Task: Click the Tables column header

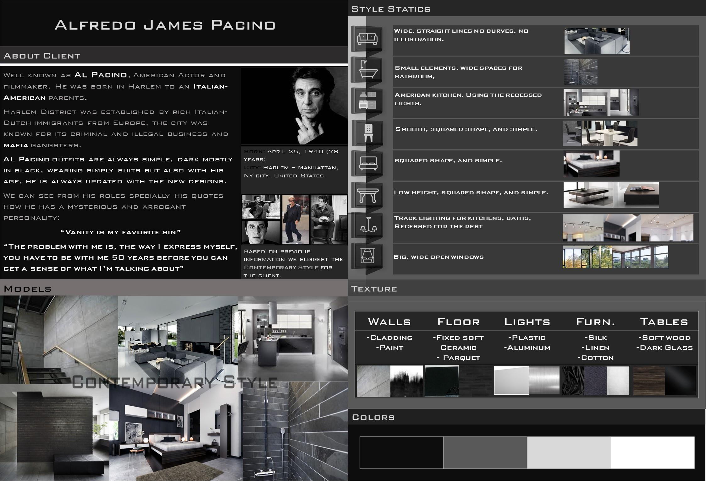Action: pyautogui.click(x=664, y=322)
